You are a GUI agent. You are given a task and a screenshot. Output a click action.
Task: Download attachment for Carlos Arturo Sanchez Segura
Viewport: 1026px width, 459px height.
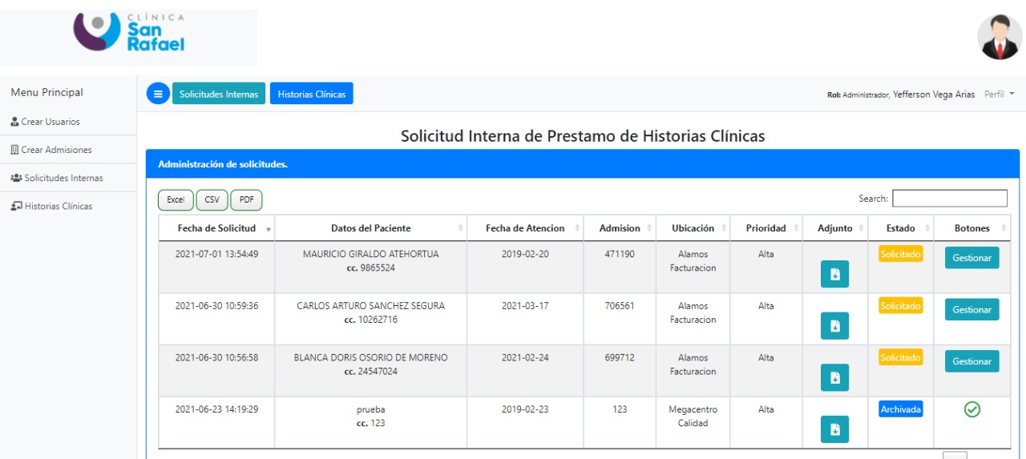click(x=834, y=326)
